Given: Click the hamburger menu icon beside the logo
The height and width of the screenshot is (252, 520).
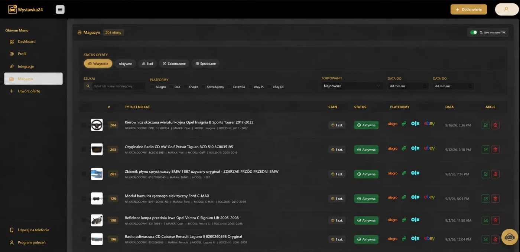Looking at the screenshot, I should (x=60, y=10).
